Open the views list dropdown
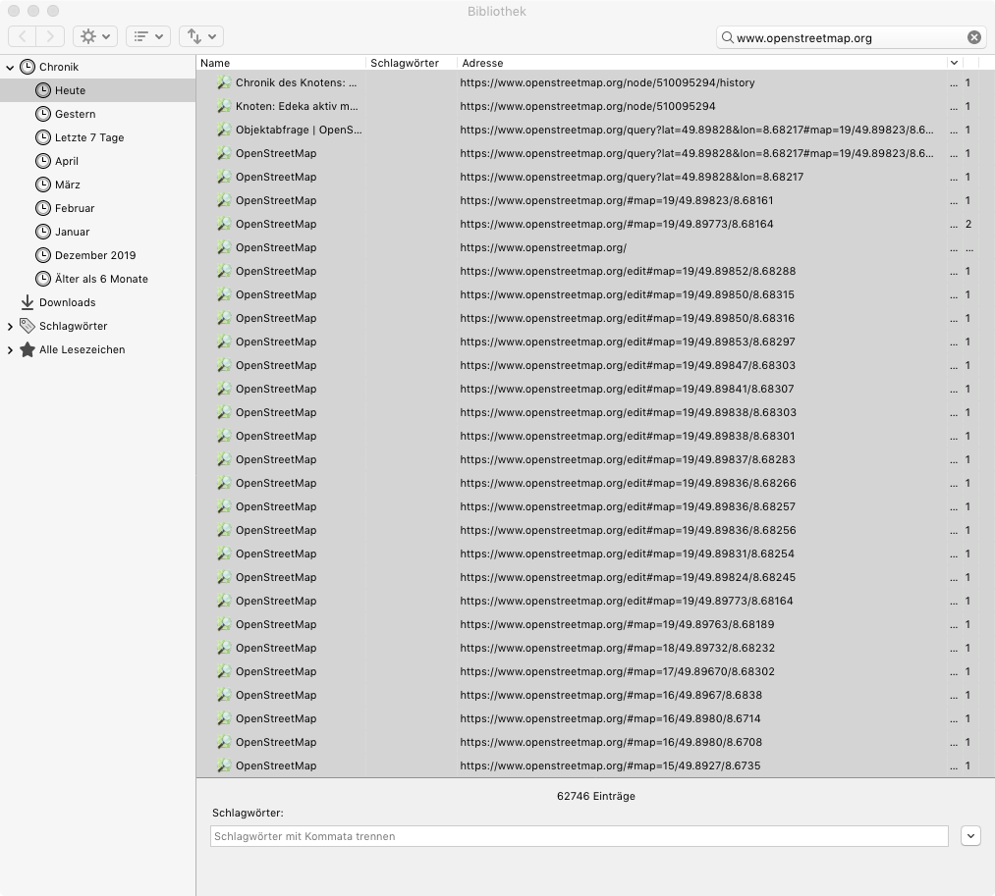995x896 pixels. tap(148, 36)
